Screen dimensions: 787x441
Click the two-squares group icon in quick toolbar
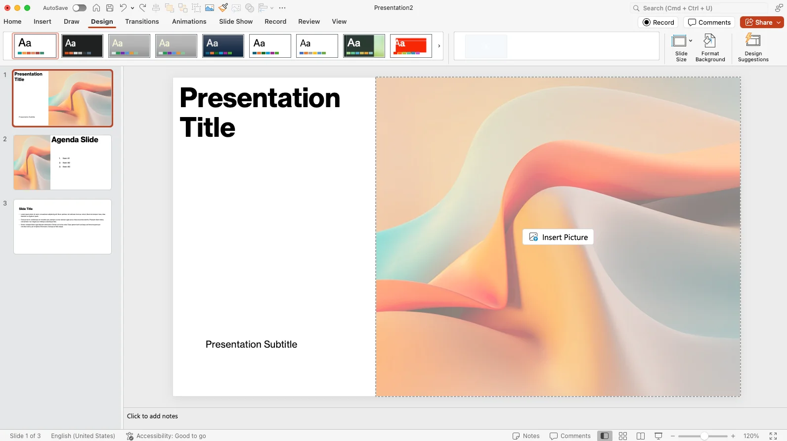[x=183, y=8]
